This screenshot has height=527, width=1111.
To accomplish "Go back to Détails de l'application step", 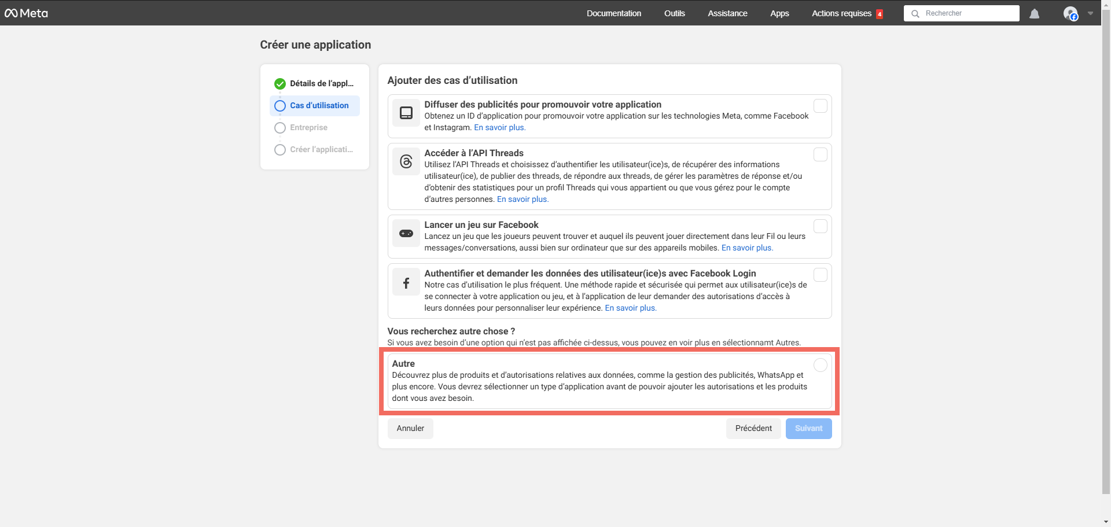I will [315, 83].
